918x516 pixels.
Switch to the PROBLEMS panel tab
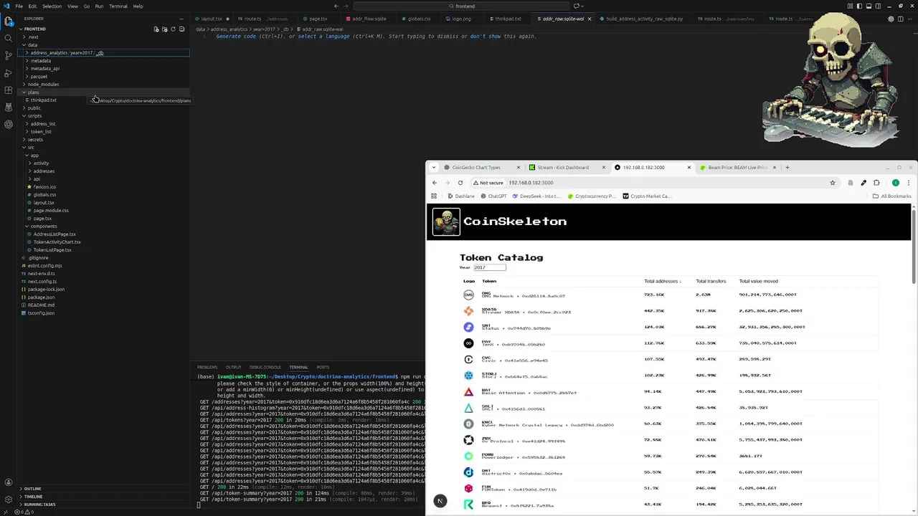[207, 367]
